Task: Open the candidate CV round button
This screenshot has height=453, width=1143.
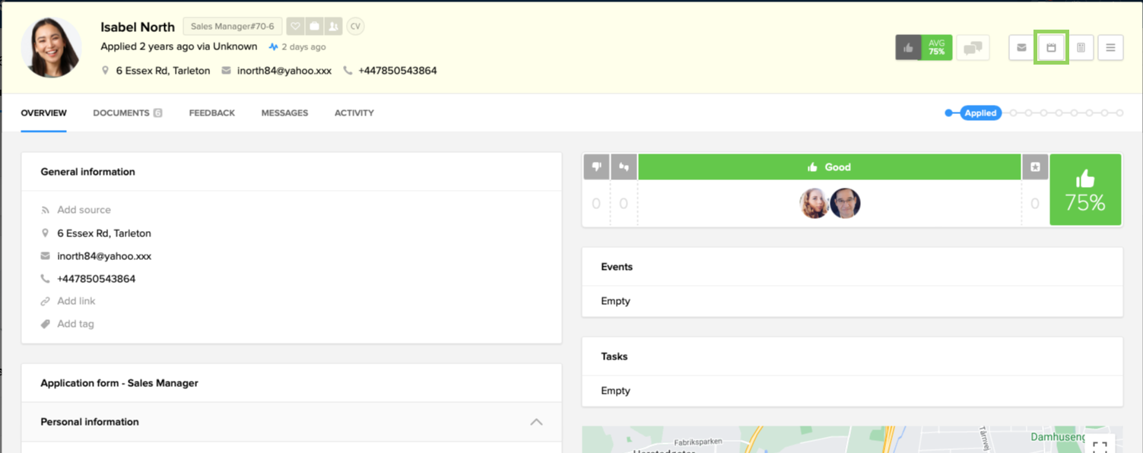Action: pos(355,27)
